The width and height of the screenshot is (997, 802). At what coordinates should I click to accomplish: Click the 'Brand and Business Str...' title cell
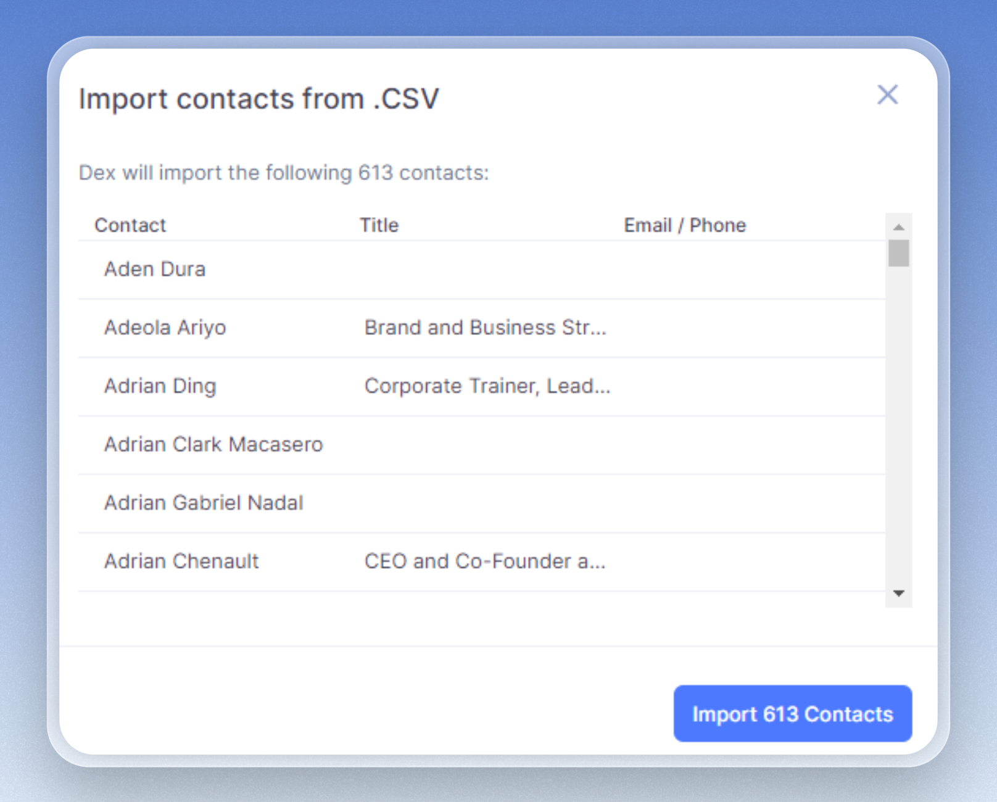click(x=486, y=328)
